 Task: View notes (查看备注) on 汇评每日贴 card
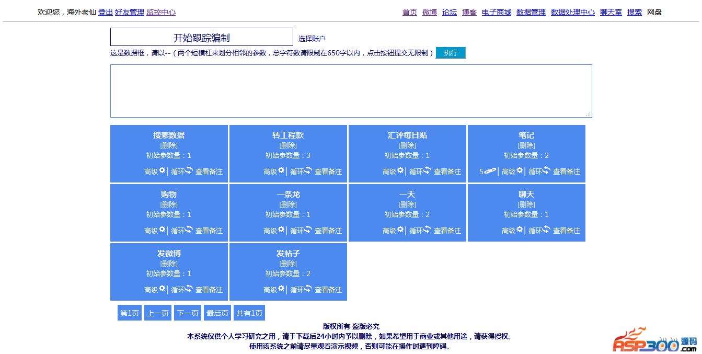pos(447,172)
